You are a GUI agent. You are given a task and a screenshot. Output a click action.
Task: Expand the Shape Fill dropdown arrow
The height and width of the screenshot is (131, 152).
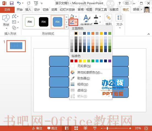[76, 16]
